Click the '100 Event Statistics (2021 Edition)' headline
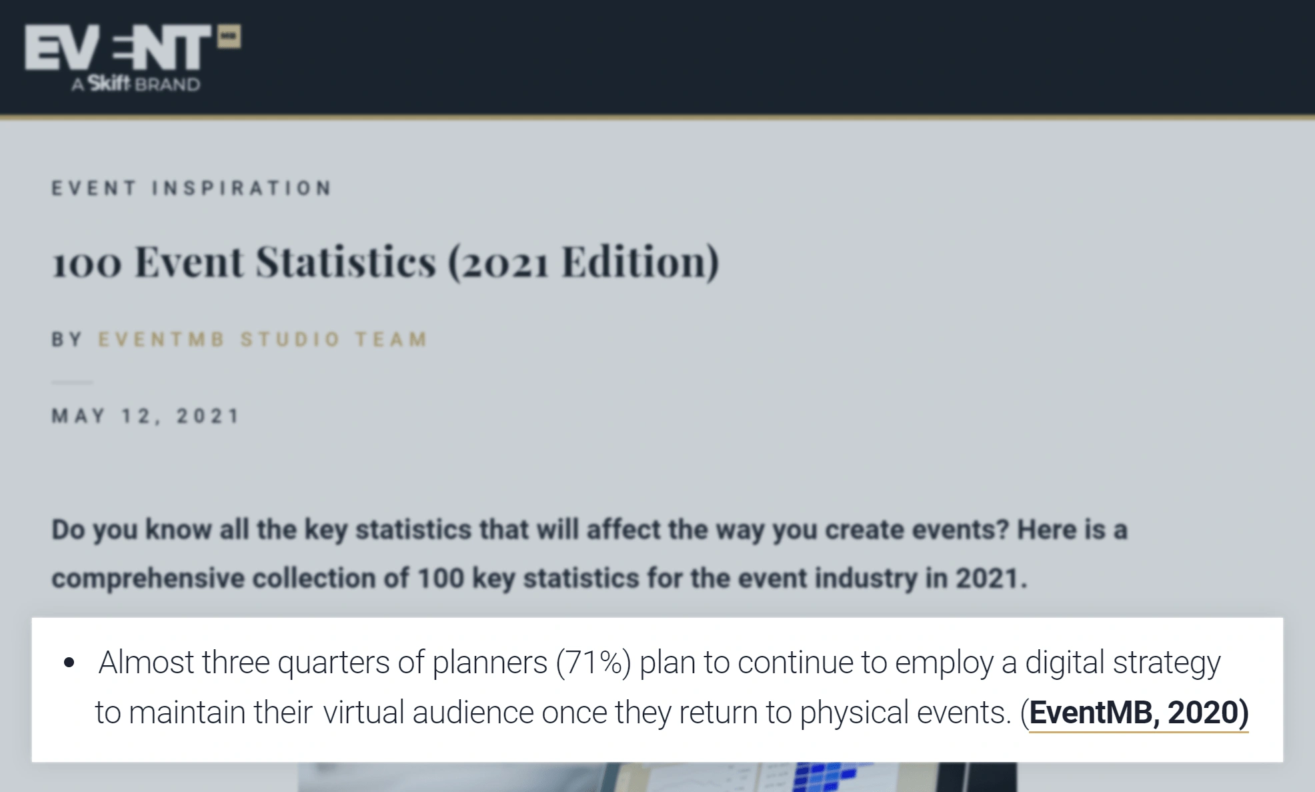1315x792 pixels. pyautogui.click(x=386, y=262)
